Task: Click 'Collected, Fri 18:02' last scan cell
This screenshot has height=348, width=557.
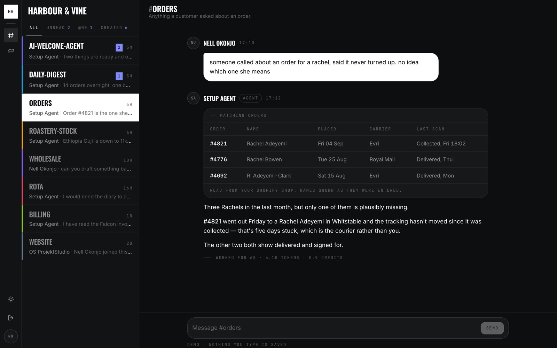Action: pos(441,143)
